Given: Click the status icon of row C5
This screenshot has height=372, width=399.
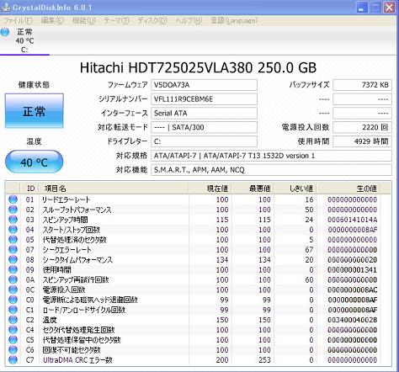Looking at the screenshot, I should (x=13, y=340).
